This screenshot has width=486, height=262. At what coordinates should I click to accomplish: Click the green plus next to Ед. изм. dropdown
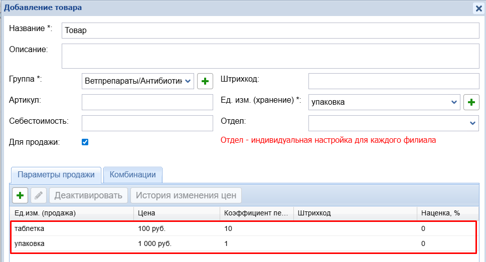pos(471,102)
